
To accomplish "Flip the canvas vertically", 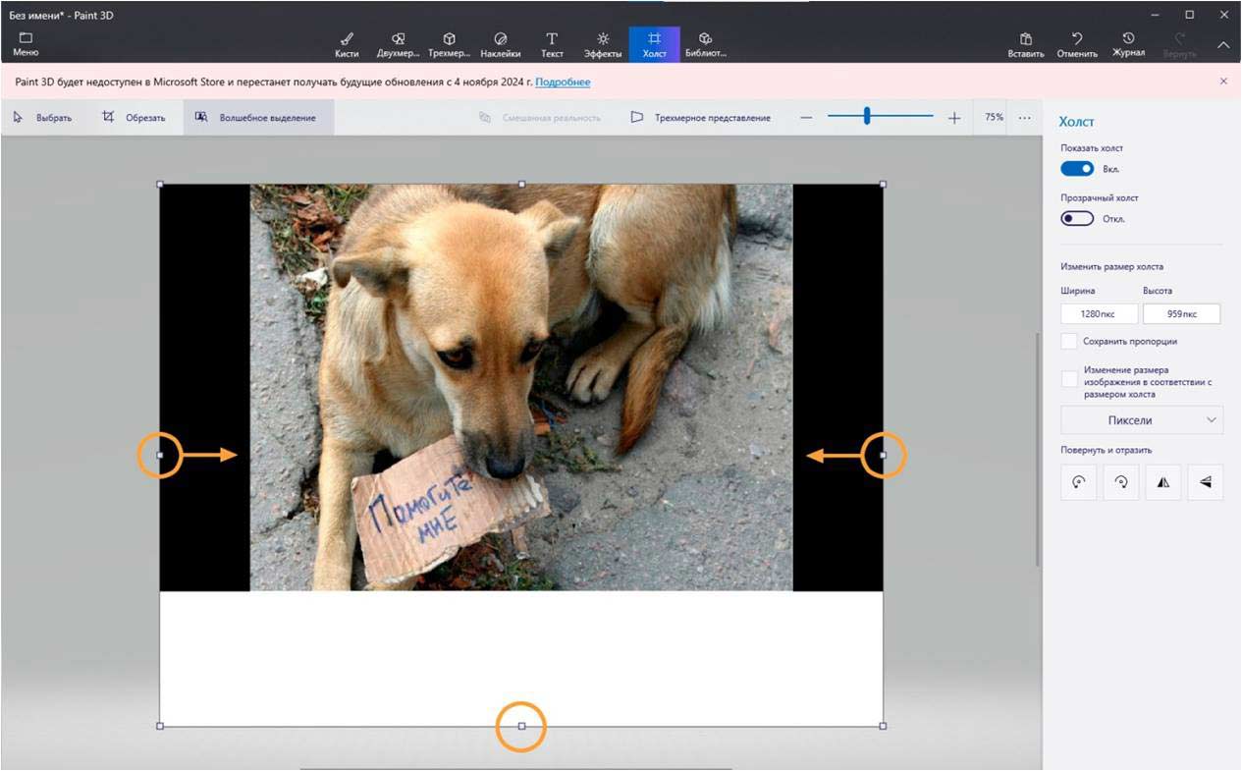I will (x=1206, y=482).
